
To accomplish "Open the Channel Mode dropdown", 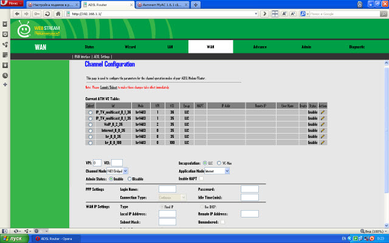I will (126, 171).
